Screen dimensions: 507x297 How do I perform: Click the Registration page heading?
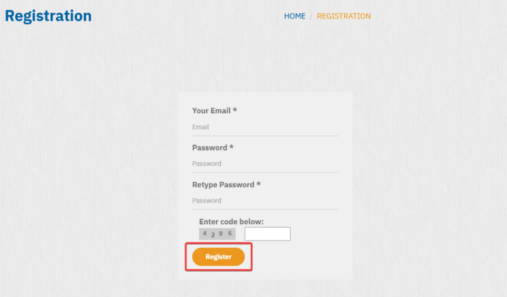pos(48,16)
